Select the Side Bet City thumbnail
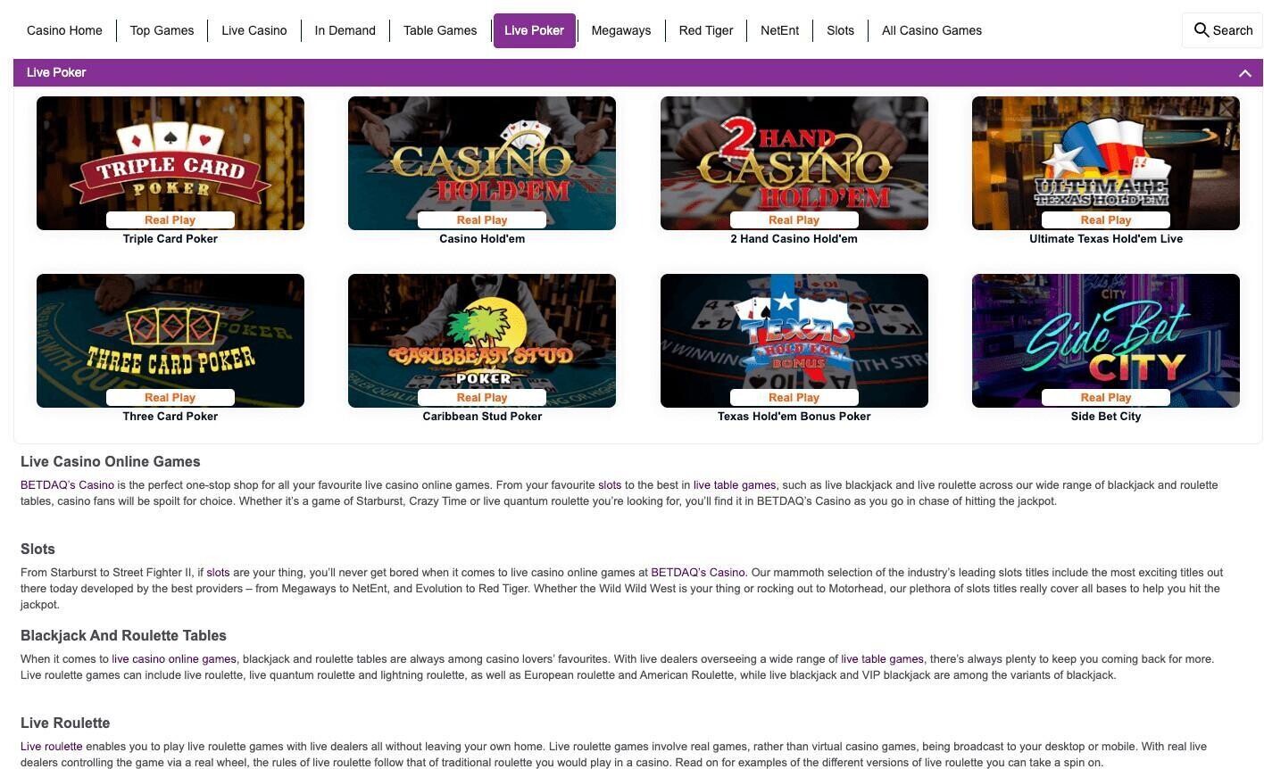 [1106, 341]
